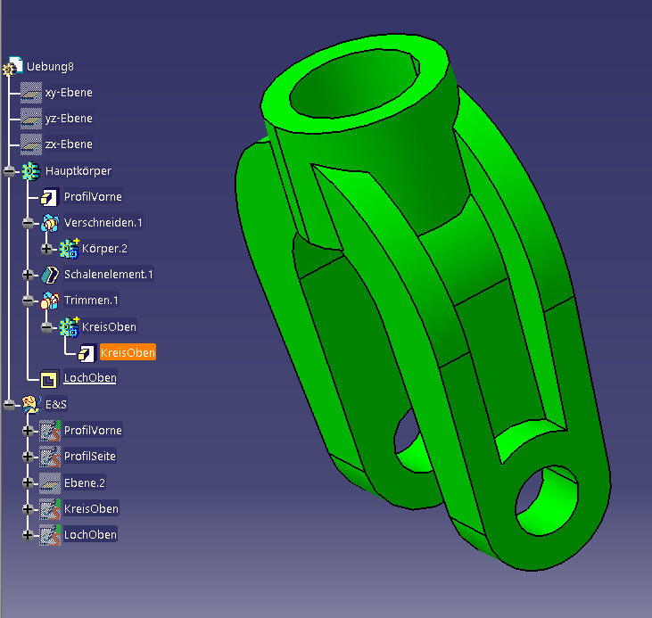652x618 pixels.
Task: Click the Körper.2 body icon
Action: tap(69, 249)
